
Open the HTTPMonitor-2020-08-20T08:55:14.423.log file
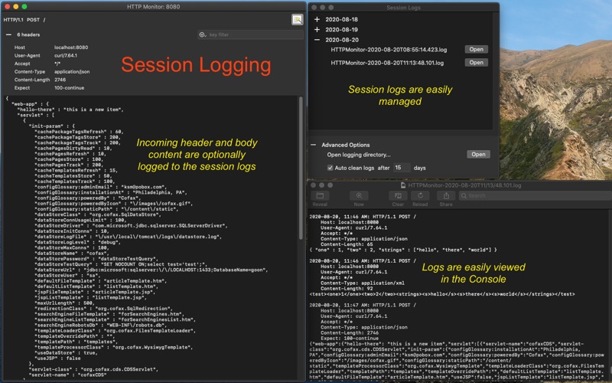point(476,50)
